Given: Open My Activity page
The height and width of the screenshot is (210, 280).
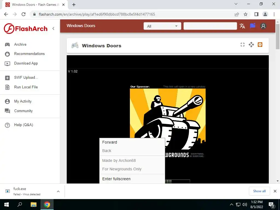Looking at the screenshot, I should coord(23,101).
